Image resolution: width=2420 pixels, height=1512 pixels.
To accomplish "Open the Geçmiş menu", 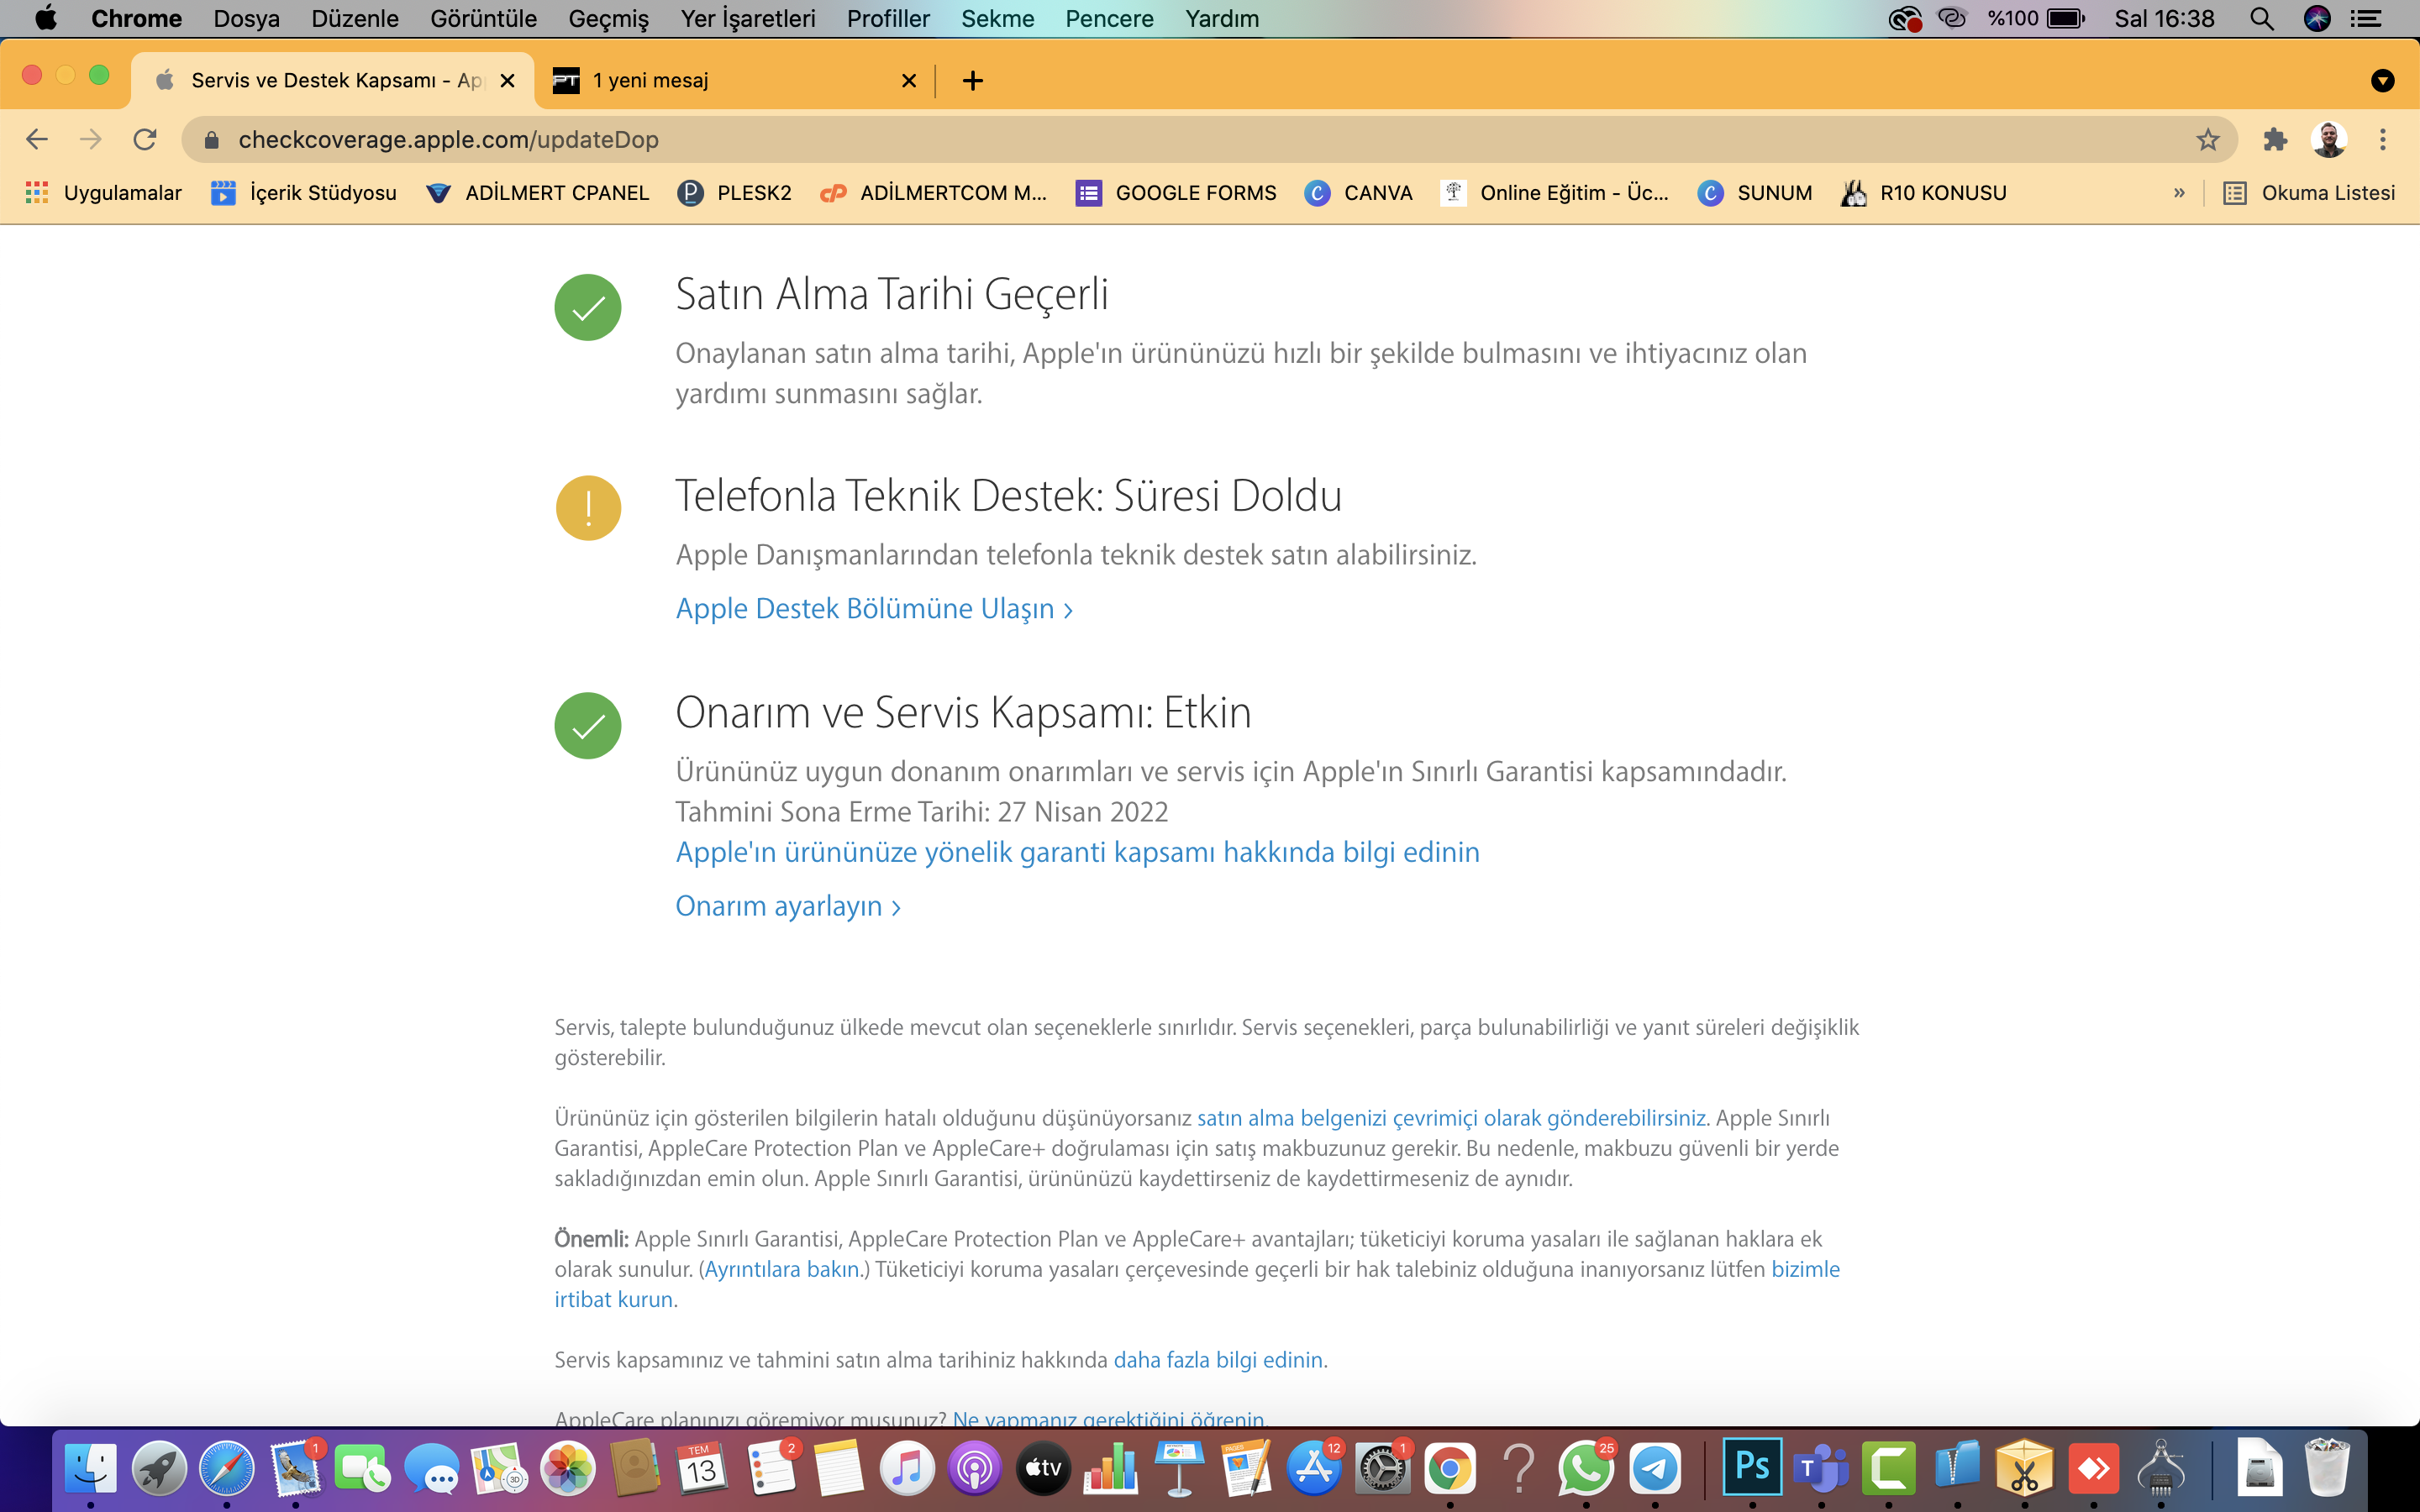I will [x=609, y=19].
